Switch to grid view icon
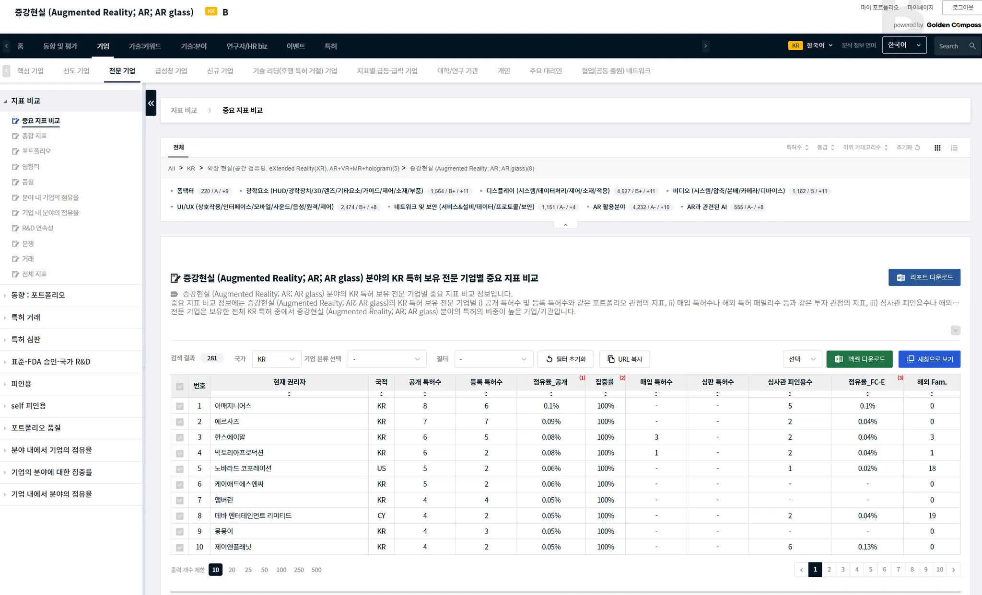The image size is (982, 595). tap(937, 148)
